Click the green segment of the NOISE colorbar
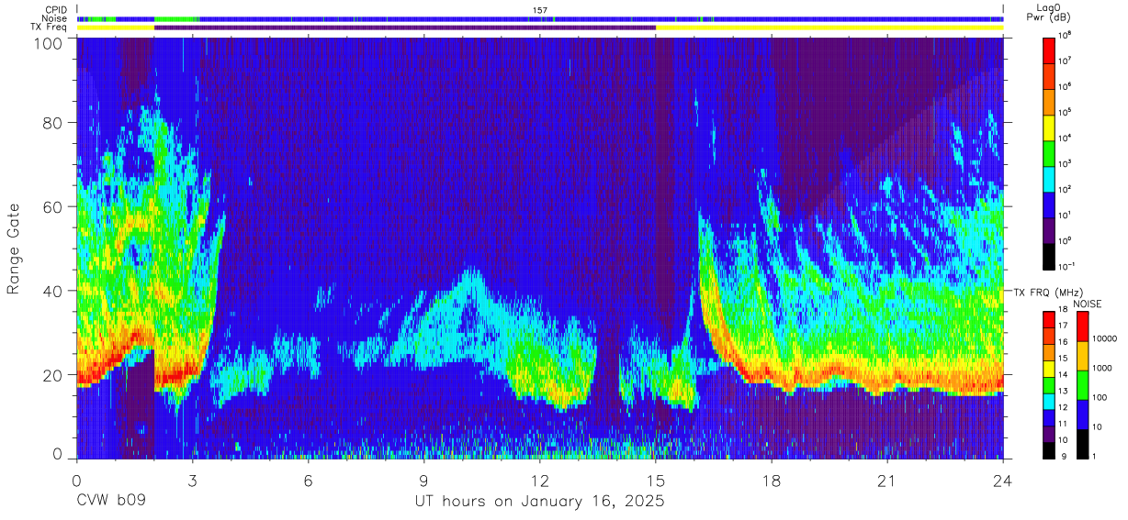The height and width of the screenshot is (520, 1128). [x=1083, y=383]
